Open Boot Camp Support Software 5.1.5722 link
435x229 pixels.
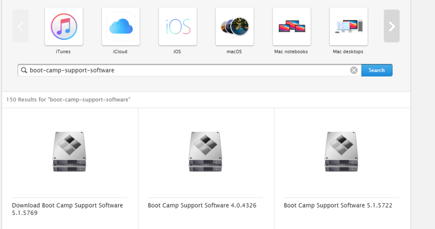click(x=338, y=205)
